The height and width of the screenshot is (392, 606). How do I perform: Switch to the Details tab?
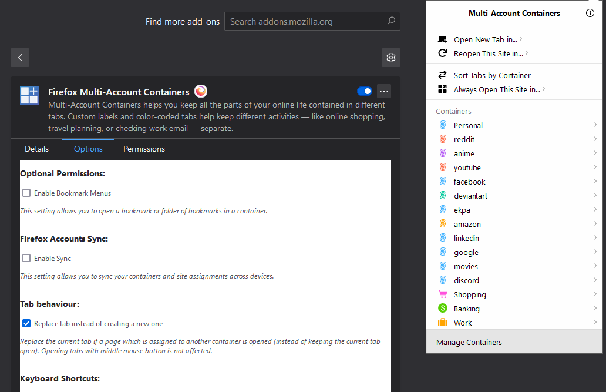coord(36,149)
